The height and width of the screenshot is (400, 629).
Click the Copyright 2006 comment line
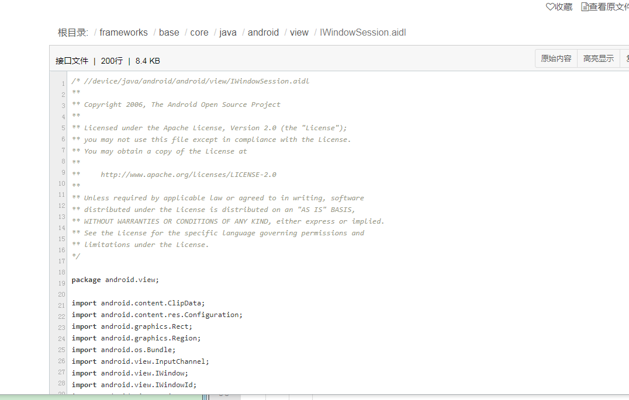[x=176, y=105]
